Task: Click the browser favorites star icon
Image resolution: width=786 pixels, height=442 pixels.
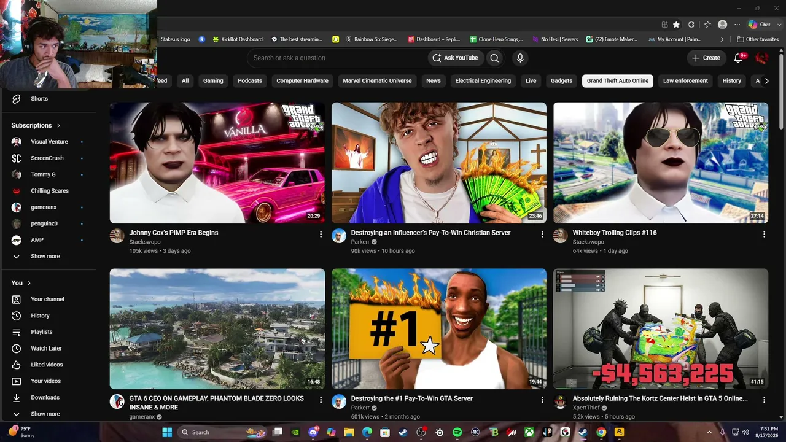Action: (x=676, y=25)
